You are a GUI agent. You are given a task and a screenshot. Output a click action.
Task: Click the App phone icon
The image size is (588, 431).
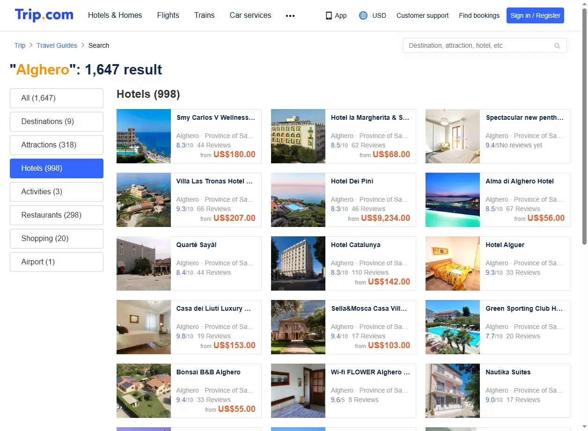(329, 15)
